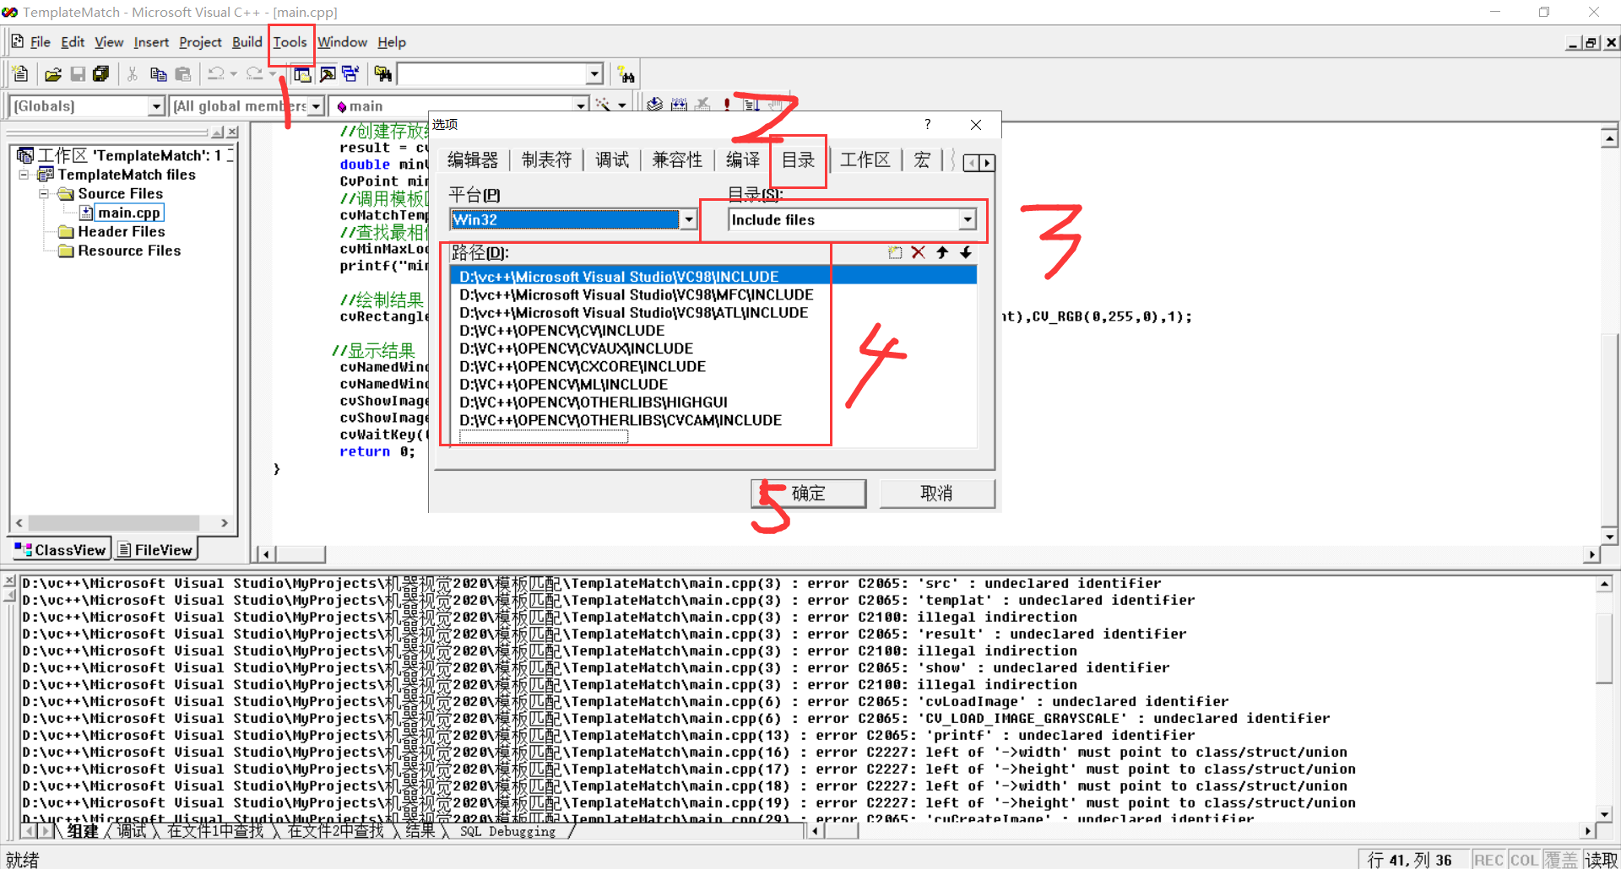Click the Undo icon on the toolbar
1621x869 pixels.
(x=215, y=73)
